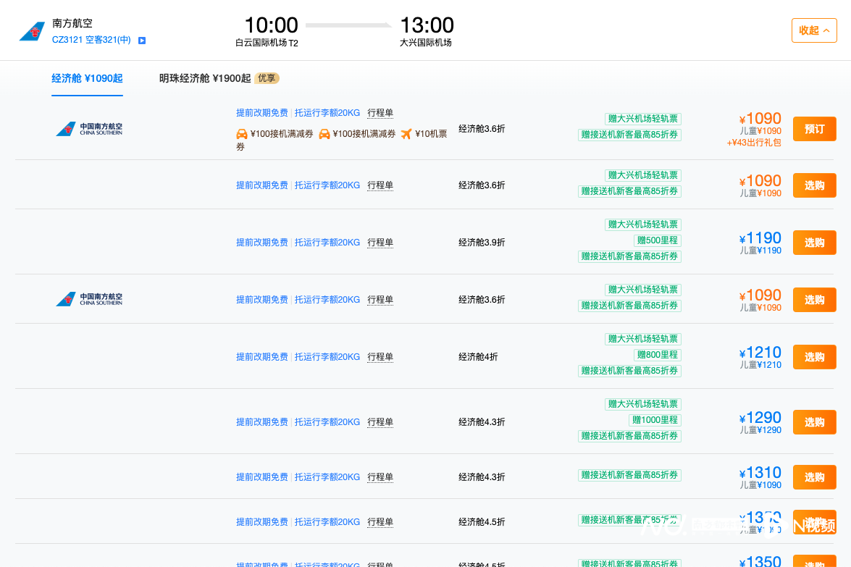
Task: Click the 赠1000里程 tag
Action: click(655, 420)
